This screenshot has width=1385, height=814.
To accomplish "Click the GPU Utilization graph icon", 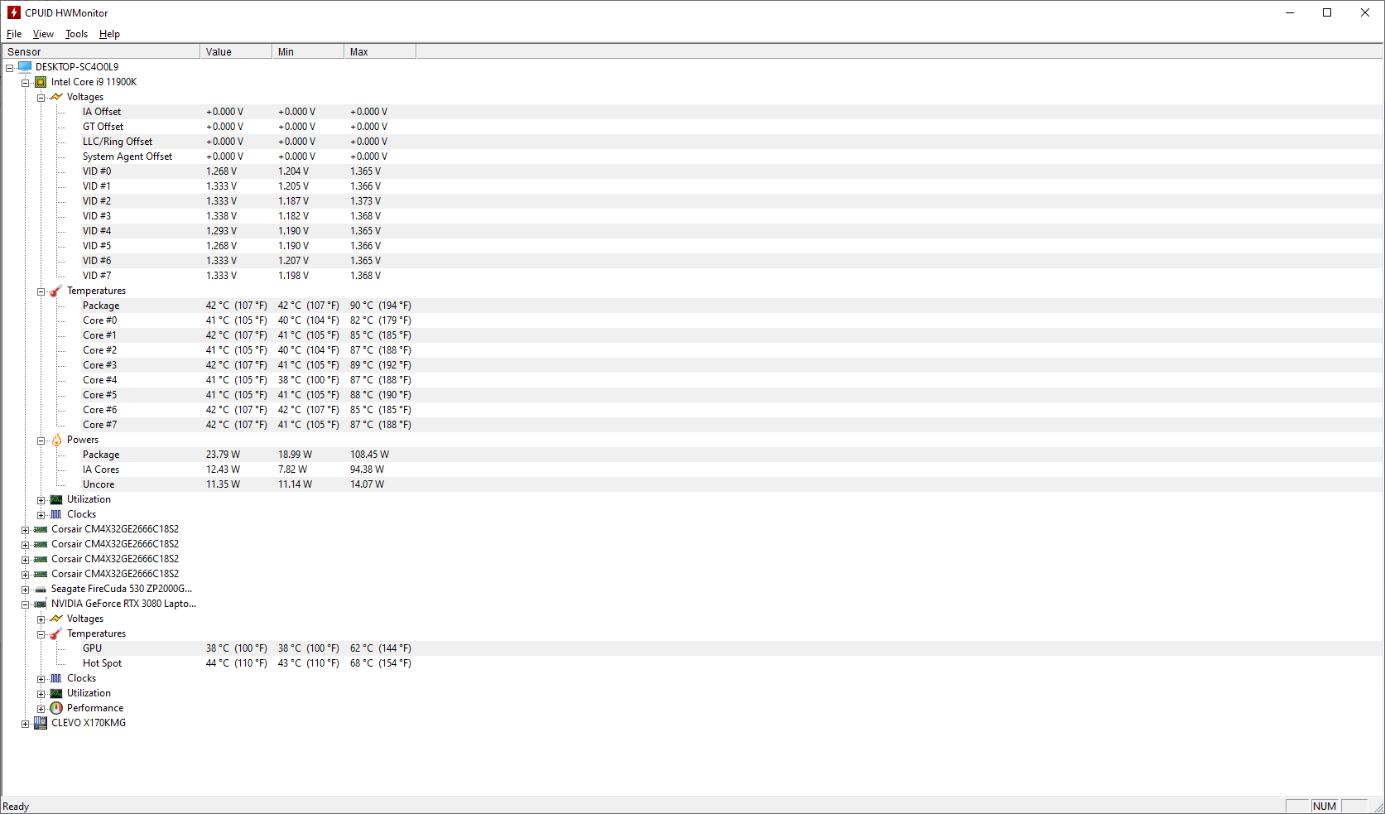I will [x=56, y=693].
